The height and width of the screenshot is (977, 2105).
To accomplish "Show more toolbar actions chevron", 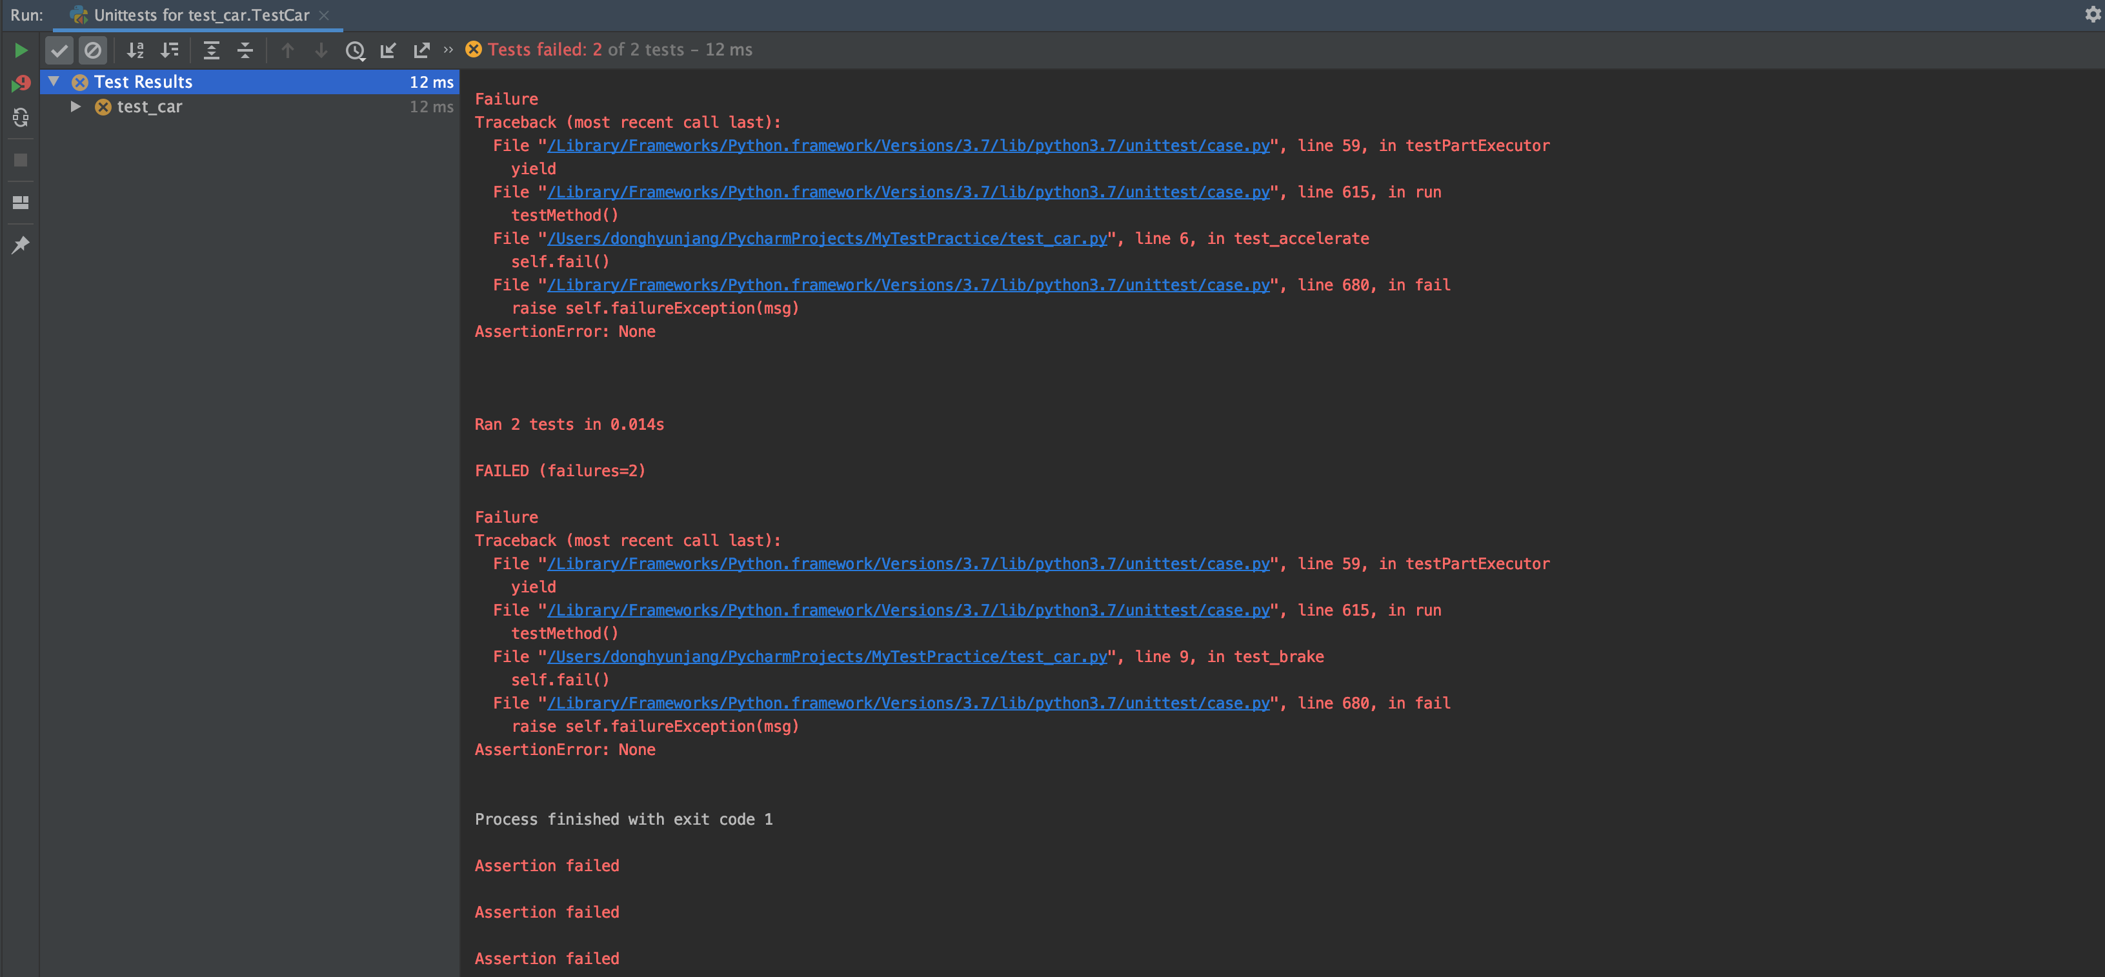I will coord(448,50).
